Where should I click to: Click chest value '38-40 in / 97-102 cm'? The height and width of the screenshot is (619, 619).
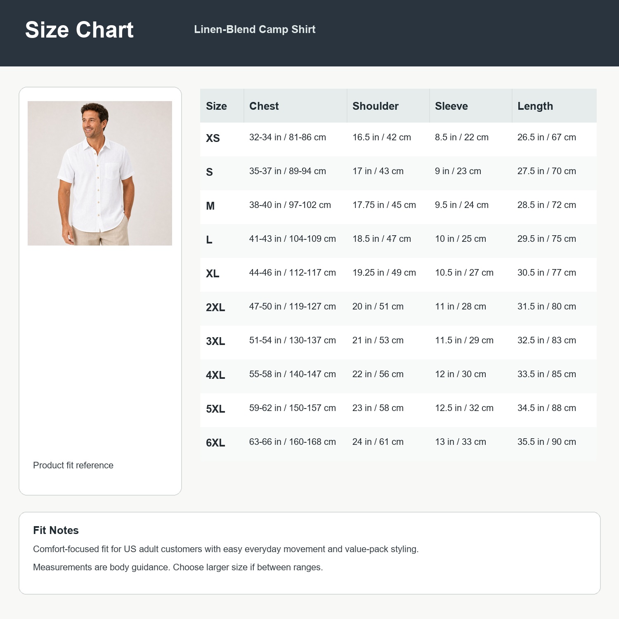(290, 205)
